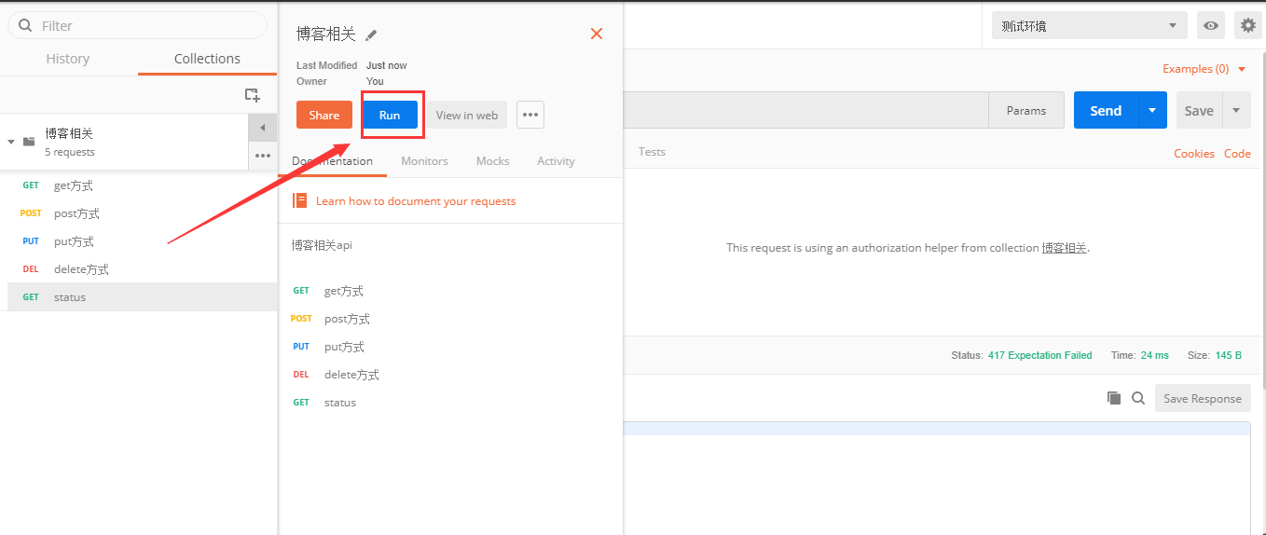This screenshot has height=535, width=1266.
Task: Open the manage environments gear icon
Action: click(1248, 25)
